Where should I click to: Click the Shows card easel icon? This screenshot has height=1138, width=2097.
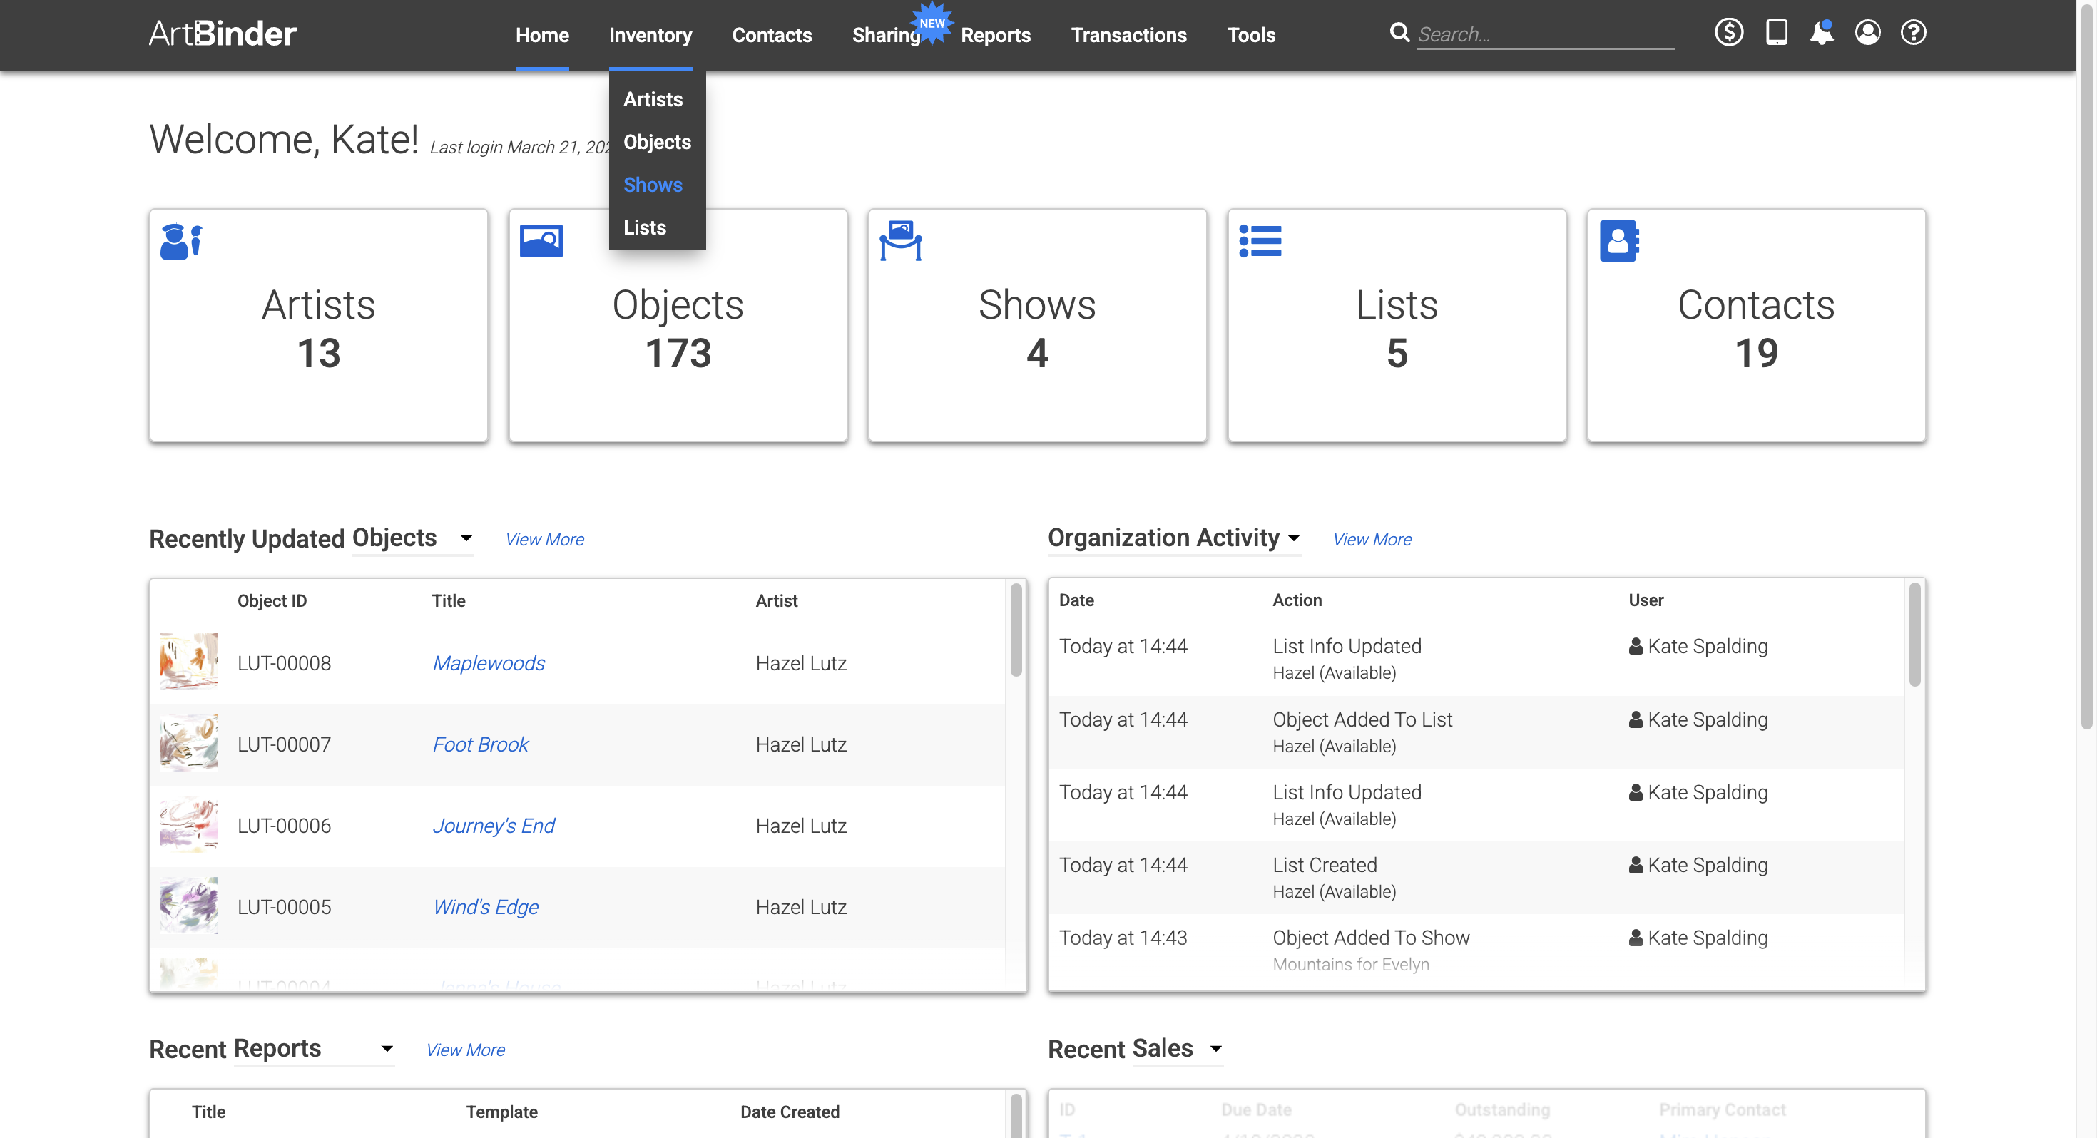pyautogui.click(x=900, y=241)
